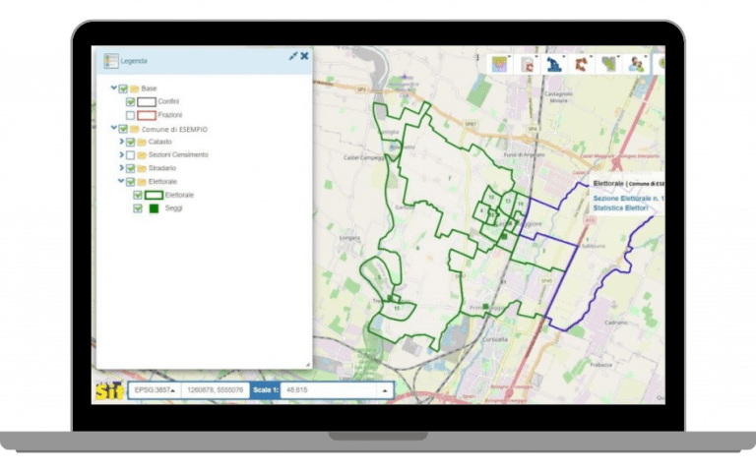Pin the Legenda panel
756x472 pixels.
click(292, 57)
